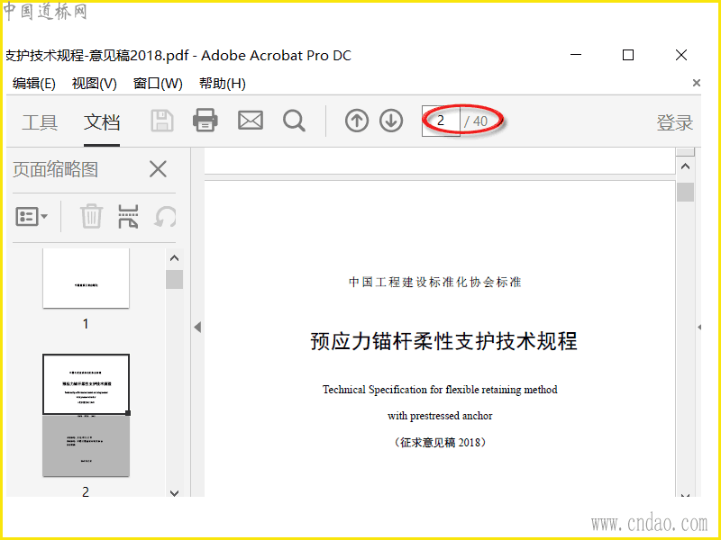
Task: Open the View (视图) menu
Action: (x=95, y=84)
